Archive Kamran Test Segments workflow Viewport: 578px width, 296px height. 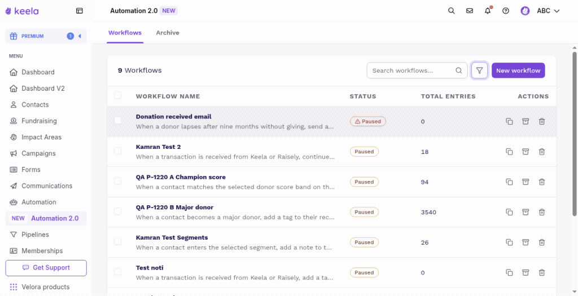526,242
